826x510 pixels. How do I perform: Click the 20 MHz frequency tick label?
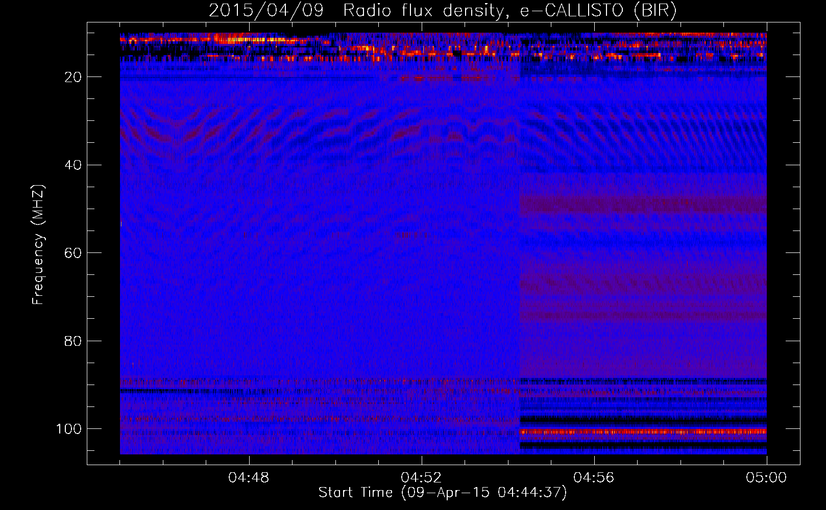(x=73, y=77)
